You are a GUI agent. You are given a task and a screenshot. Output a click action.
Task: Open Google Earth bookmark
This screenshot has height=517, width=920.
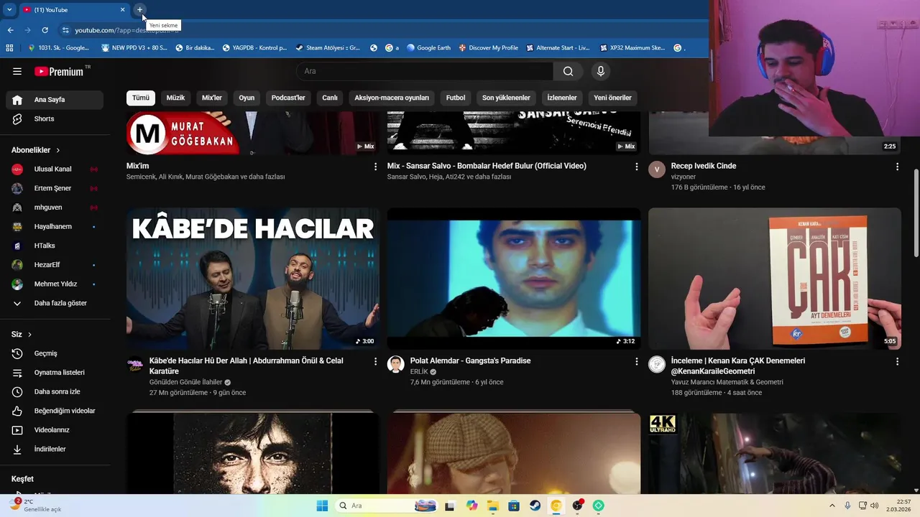point(429,48)
